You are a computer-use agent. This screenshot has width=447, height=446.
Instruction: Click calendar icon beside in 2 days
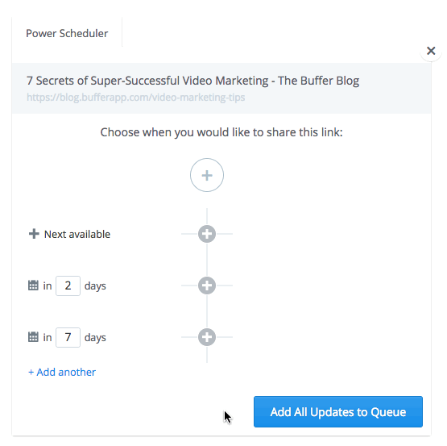[33, 286]
